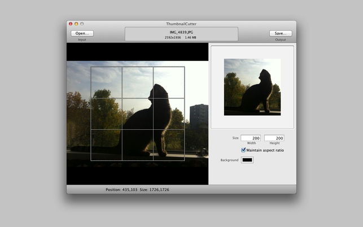Click the Size: 1726,1726 status text
The height and width of the screenshot is (227, 363).
(155, 190)
